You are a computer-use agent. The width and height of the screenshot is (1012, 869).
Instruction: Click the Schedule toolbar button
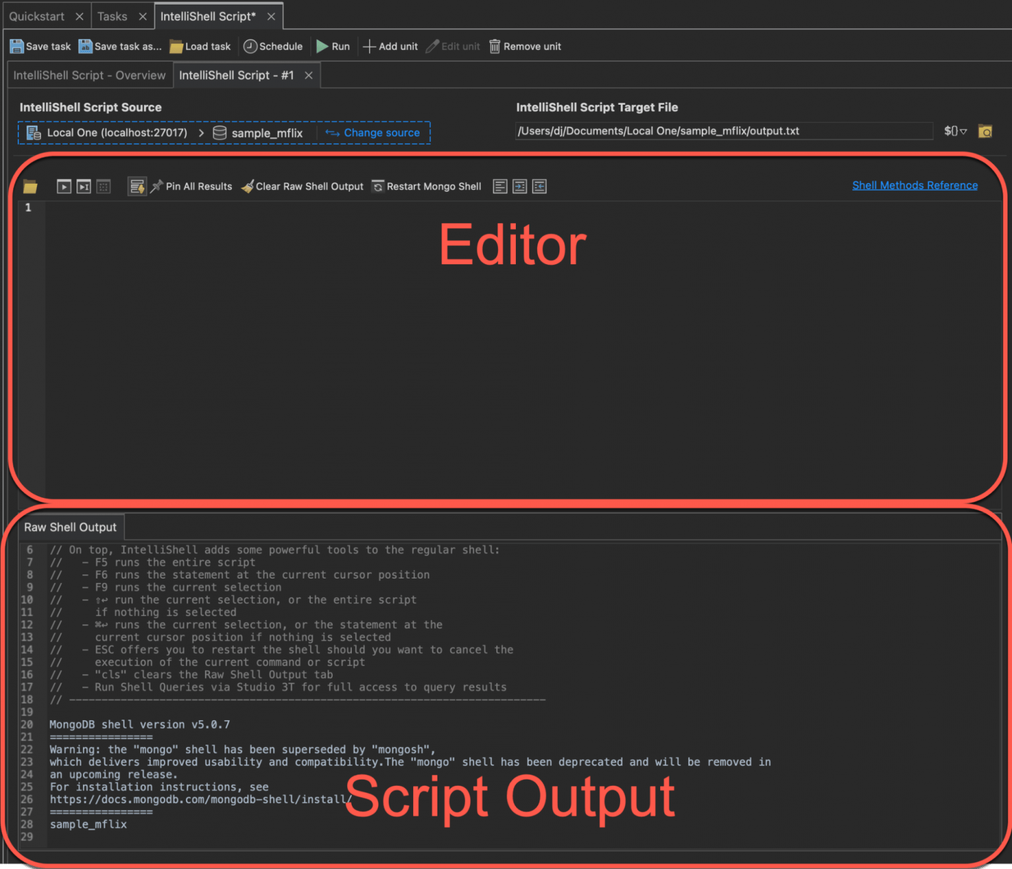(x=273, y=47)
